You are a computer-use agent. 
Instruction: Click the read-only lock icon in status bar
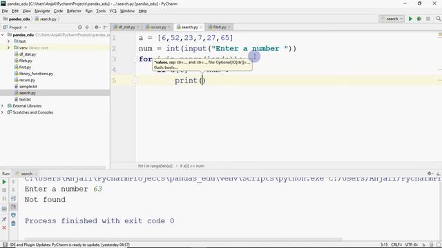pyautogui.click(x=423, y=245)
